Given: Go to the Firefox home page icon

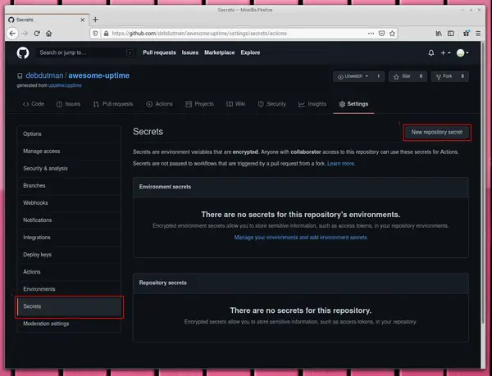Looking at the screenshot, I should (x=50, y=34).
